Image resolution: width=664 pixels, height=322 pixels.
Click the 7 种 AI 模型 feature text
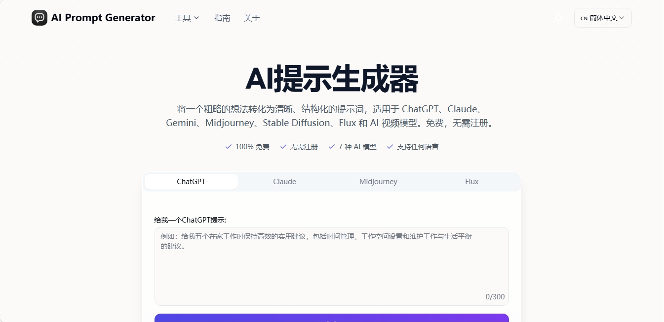click(357, 147)
